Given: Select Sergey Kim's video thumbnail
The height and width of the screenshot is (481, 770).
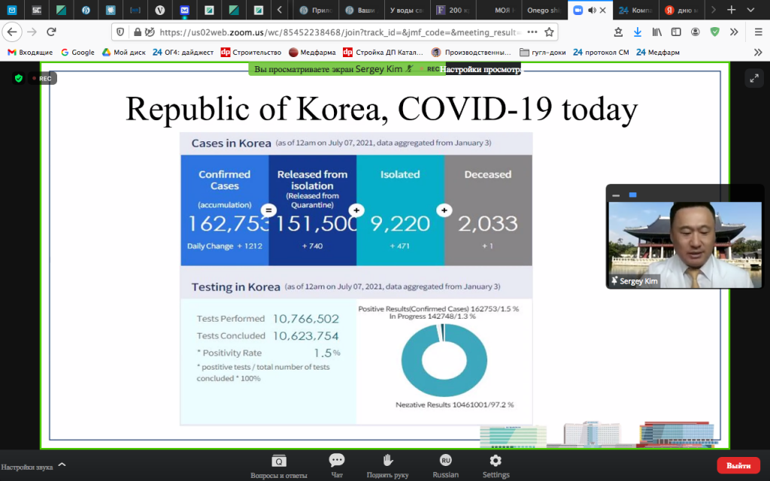Looking at the screenshot, I should point(685,244).
